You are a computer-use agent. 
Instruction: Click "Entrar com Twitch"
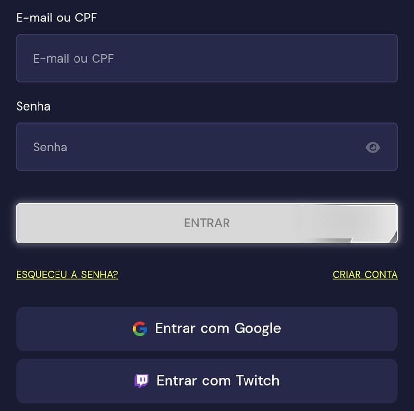207,380
